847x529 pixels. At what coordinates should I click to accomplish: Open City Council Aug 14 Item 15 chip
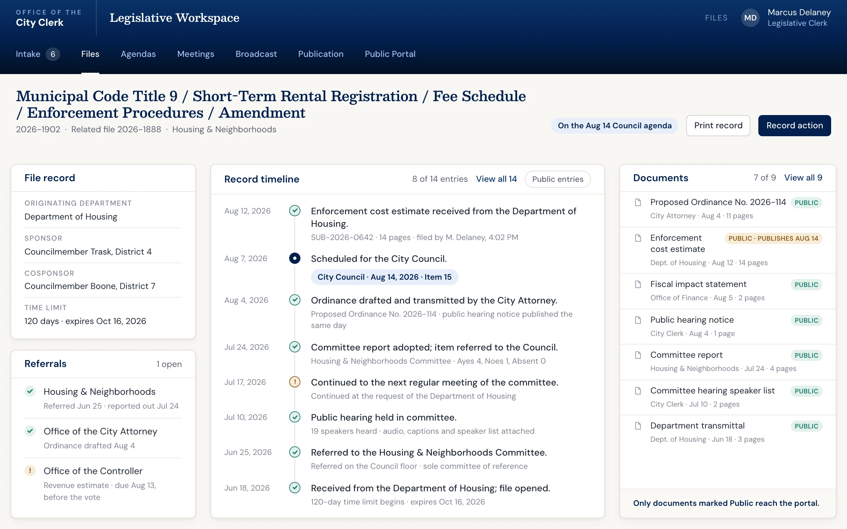(384, 277)
